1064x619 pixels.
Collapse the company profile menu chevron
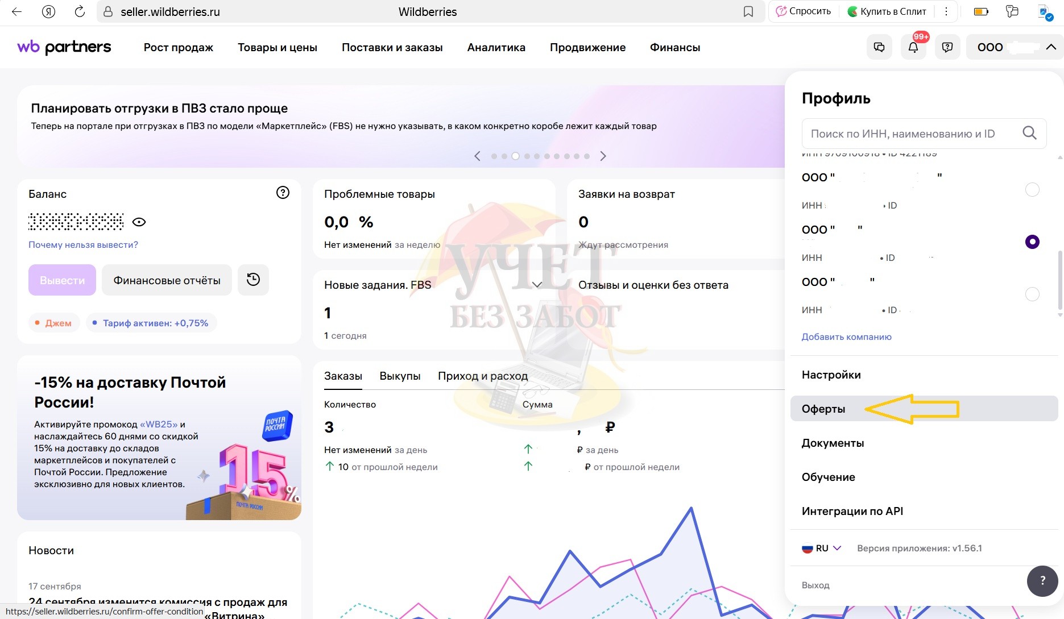tap(1051, 47)
